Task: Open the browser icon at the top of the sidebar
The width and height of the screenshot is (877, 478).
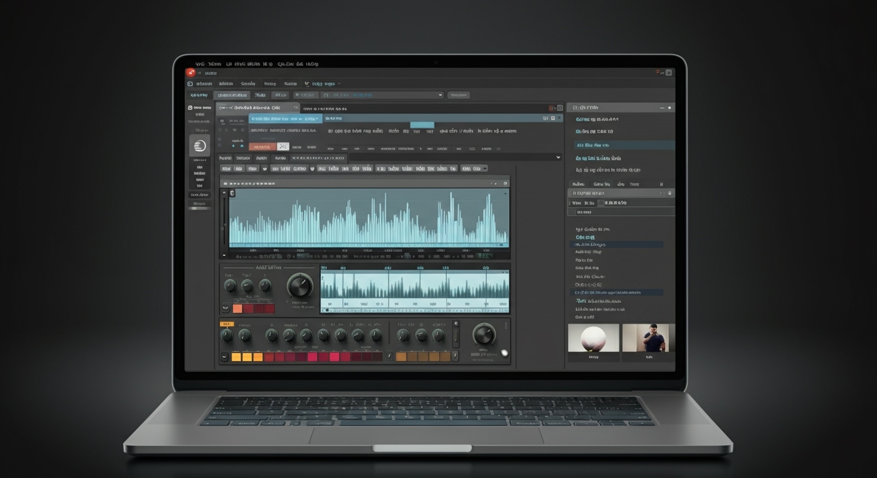Action: pos(189,107)
